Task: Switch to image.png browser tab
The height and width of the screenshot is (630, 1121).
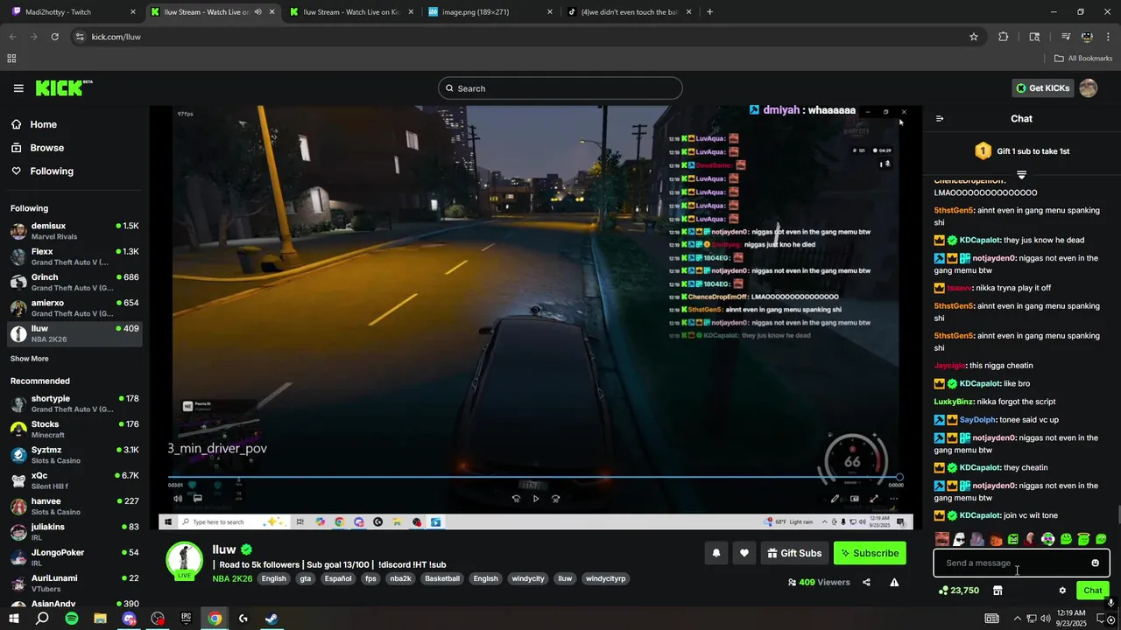Action: tap(491, 12)
